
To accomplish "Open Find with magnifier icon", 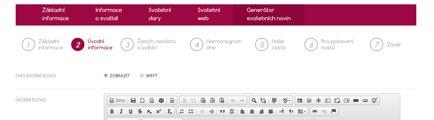I will point(254,100).
